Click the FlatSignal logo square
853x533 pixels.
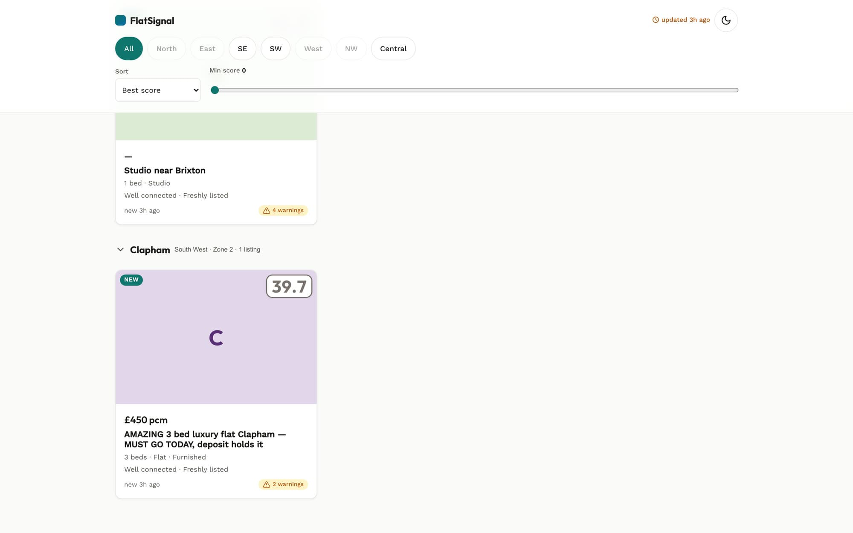[x=120, y=20]
